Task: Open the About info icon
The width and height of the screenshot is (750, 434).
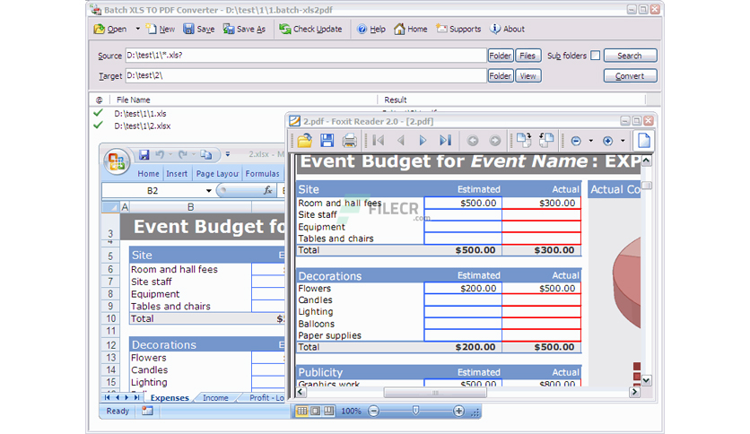Action: 495,29
